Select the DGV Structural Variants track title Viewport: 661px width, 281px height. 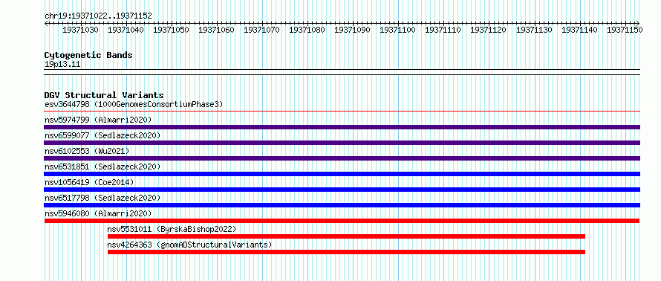(x=104, y=95)
